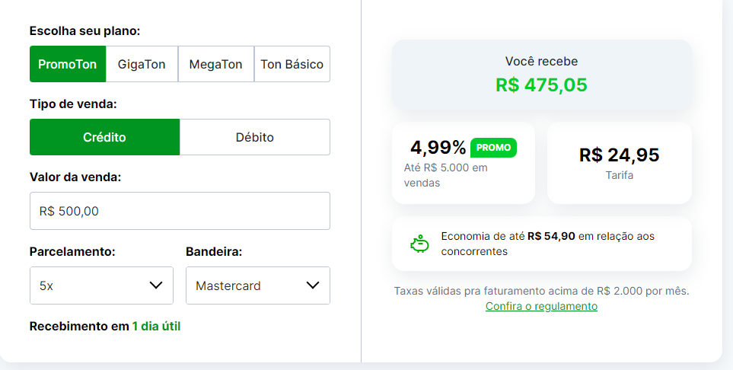Pick the Ton Básico plan
Screen dimensions: 733x370
pyautogui.click(x=292, y=64)
